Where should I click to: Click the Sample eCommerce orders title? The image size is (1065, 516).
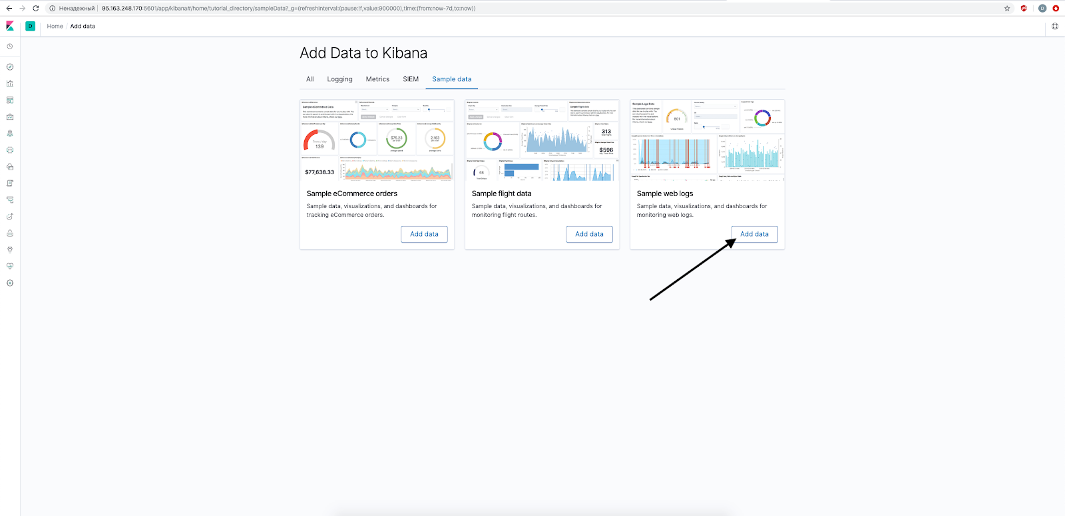click(x=352, y=193)
